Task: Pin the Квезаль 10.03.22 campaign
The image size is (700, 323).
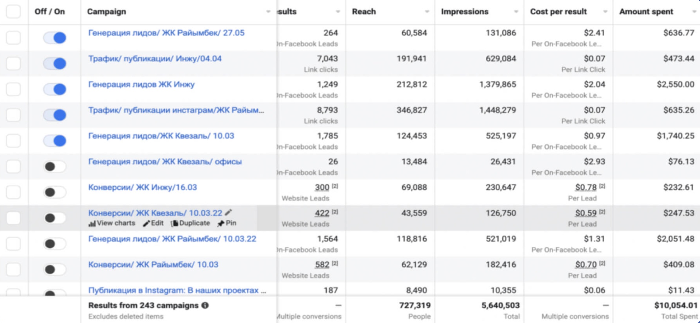Action: [227, 223]
